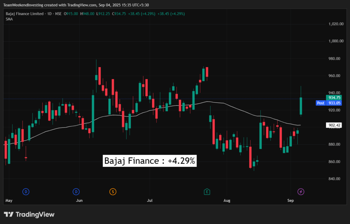The width and height of the screenshot is (350, 224).
Task: Open the orange split 'S' event marker
Action: coord(113,192)
